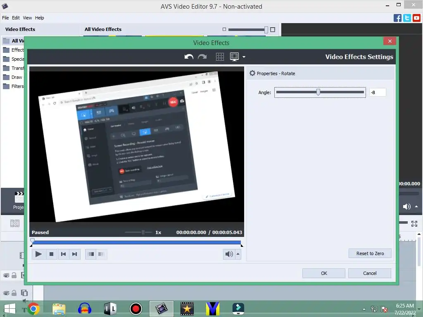Toggle the upper track eye visibility
The height and width of the screenshot is (317, 423).
pos(6,275)
